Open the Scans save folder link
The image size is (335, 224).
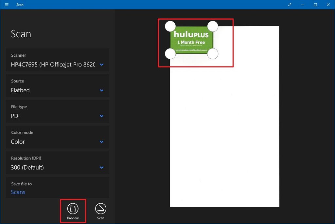[x=18, y=192]
